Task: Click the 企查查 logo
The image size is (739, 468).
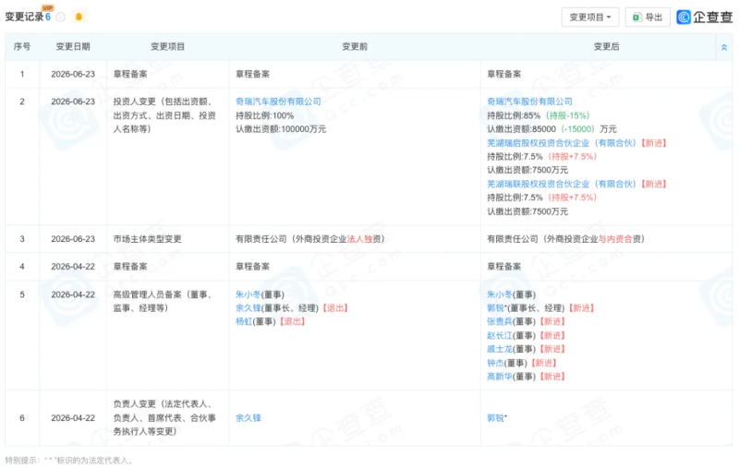Action: [705, 17]
